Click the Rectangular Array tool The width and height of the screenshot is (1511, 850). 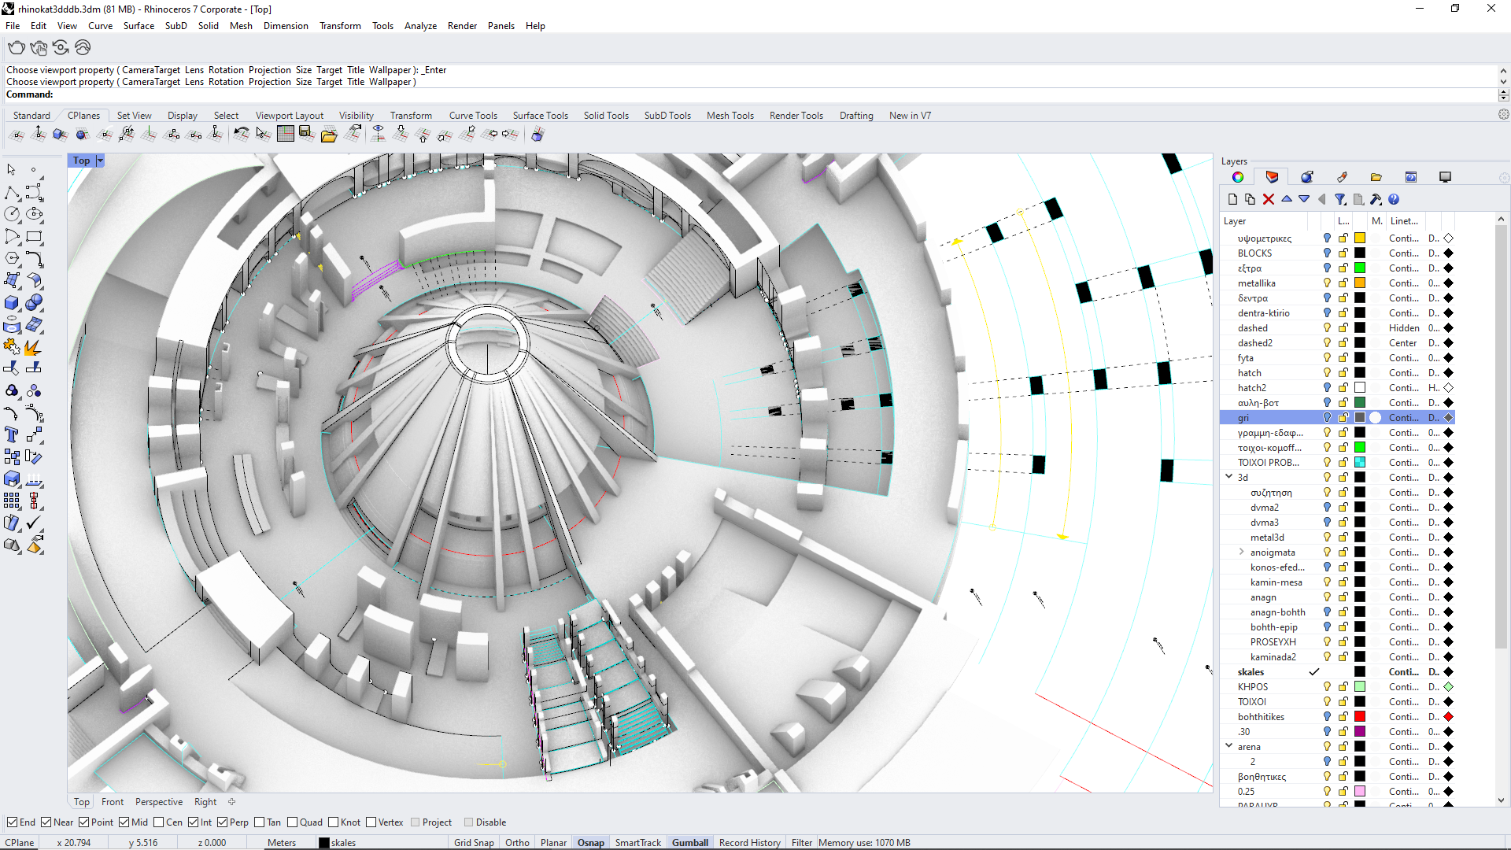click(x=12, y=501)
